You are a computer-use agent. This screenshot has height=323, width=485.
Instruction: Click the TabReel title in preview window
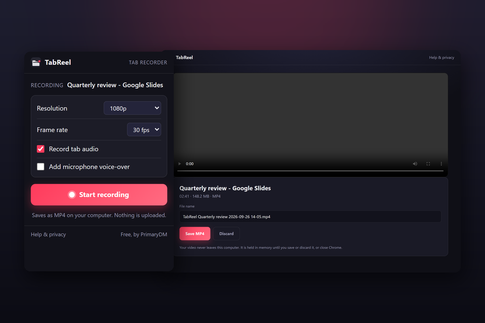[184, 58]
